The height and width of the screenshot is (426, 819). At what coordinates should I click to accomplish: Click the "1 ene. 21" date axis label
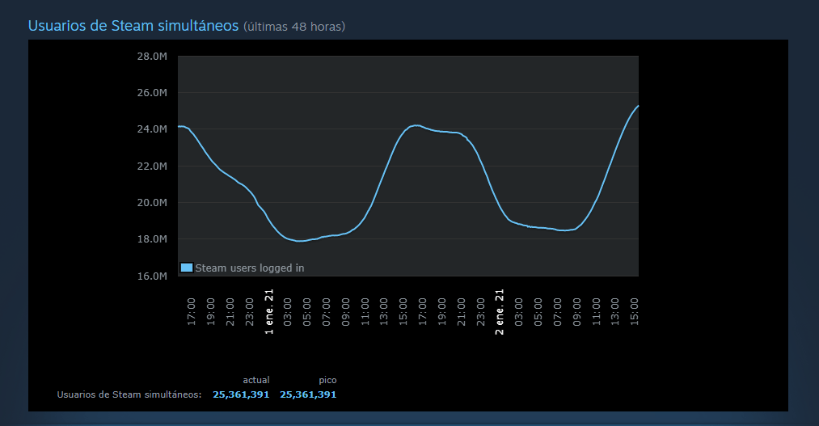pyautogui.click(x=269, y=312)
